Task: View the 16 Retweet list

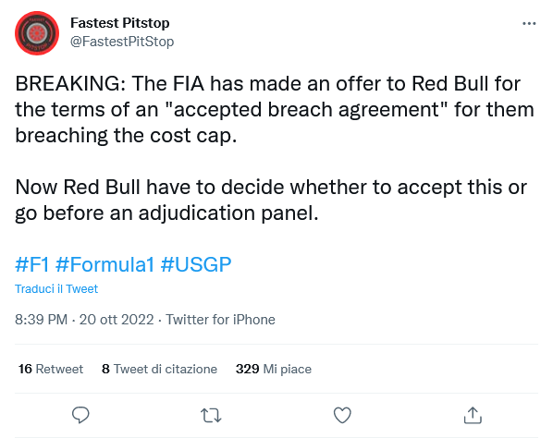Action: tap(51, 369)
